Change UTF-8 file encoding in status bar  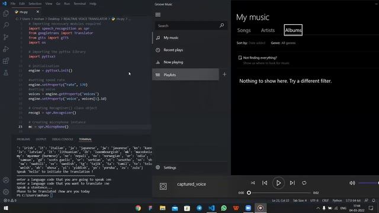point(314,201)
